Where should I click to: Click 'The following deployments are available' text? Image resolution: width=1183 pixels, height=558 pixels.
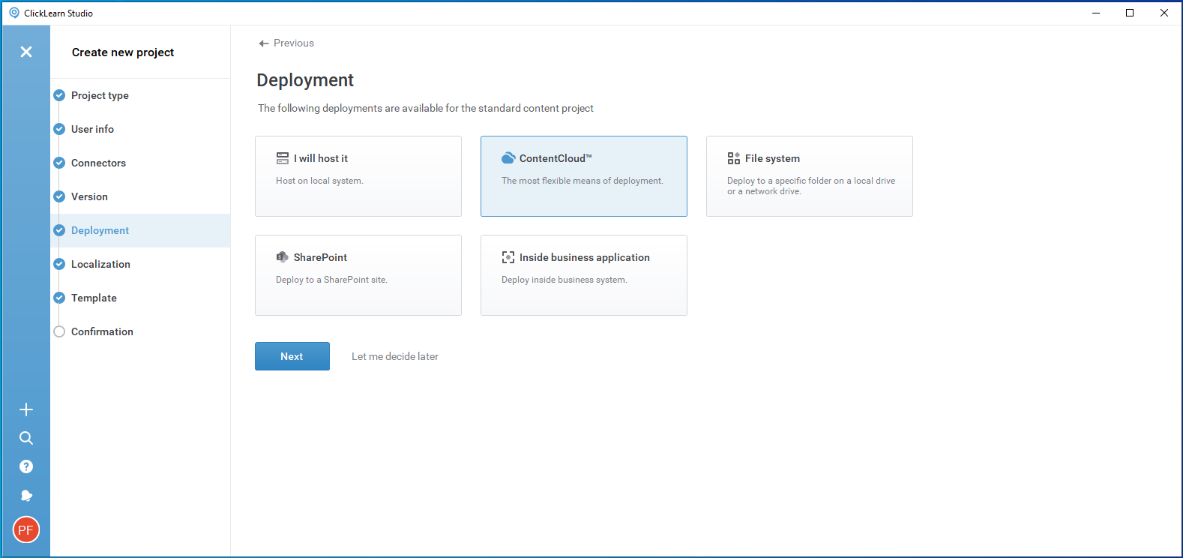pyautogui.click(x=426, y=108)
